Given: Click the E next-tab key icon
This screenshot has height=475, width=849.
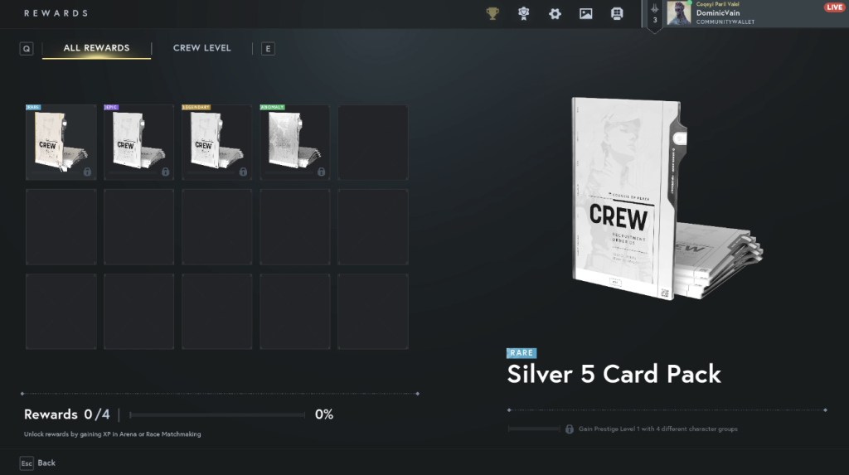Looking at the screenshot, I should (x=268, y=49).
